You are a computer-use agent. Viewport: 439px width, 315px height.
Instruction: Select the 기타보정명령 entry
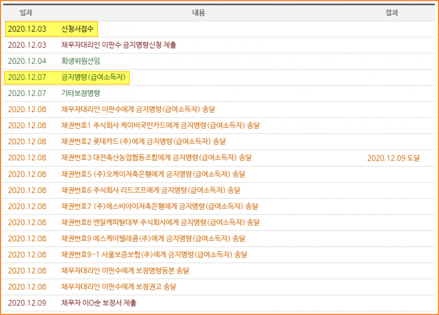pyautogui.click(x=81, y=93)
